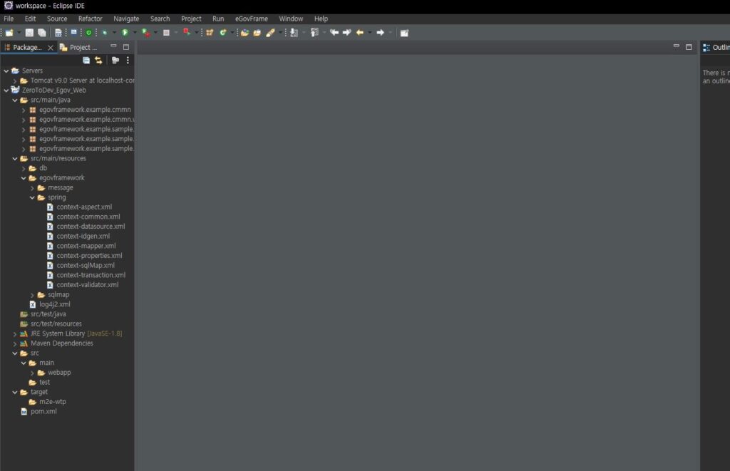Expand the Tomcat v9.0 Server node

click(15, 81)
